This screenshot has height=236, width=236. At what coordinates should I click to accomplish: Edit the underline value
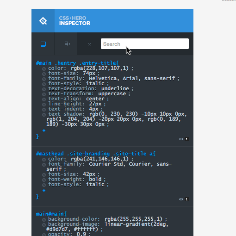pos(115,88)
